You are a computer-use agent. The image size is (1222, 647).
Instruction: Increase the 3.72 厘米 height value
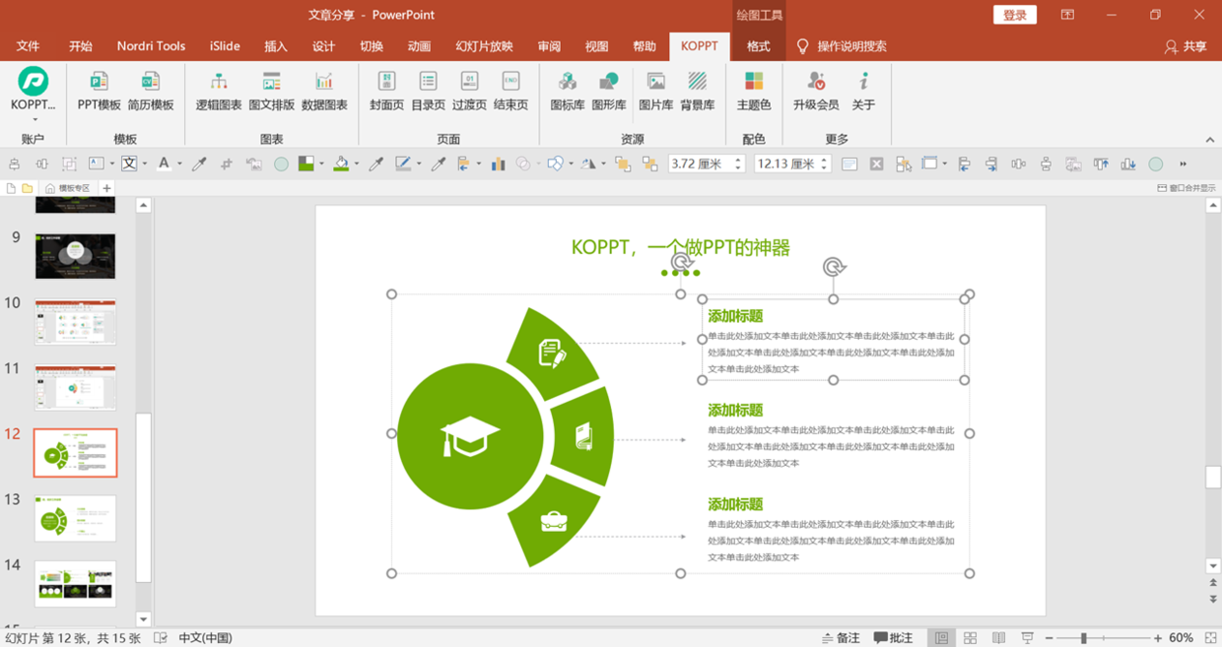[738, 160]
